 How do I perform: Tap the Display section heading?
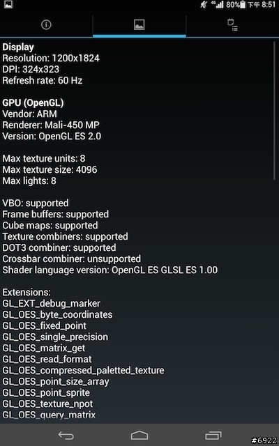(18, 47)
